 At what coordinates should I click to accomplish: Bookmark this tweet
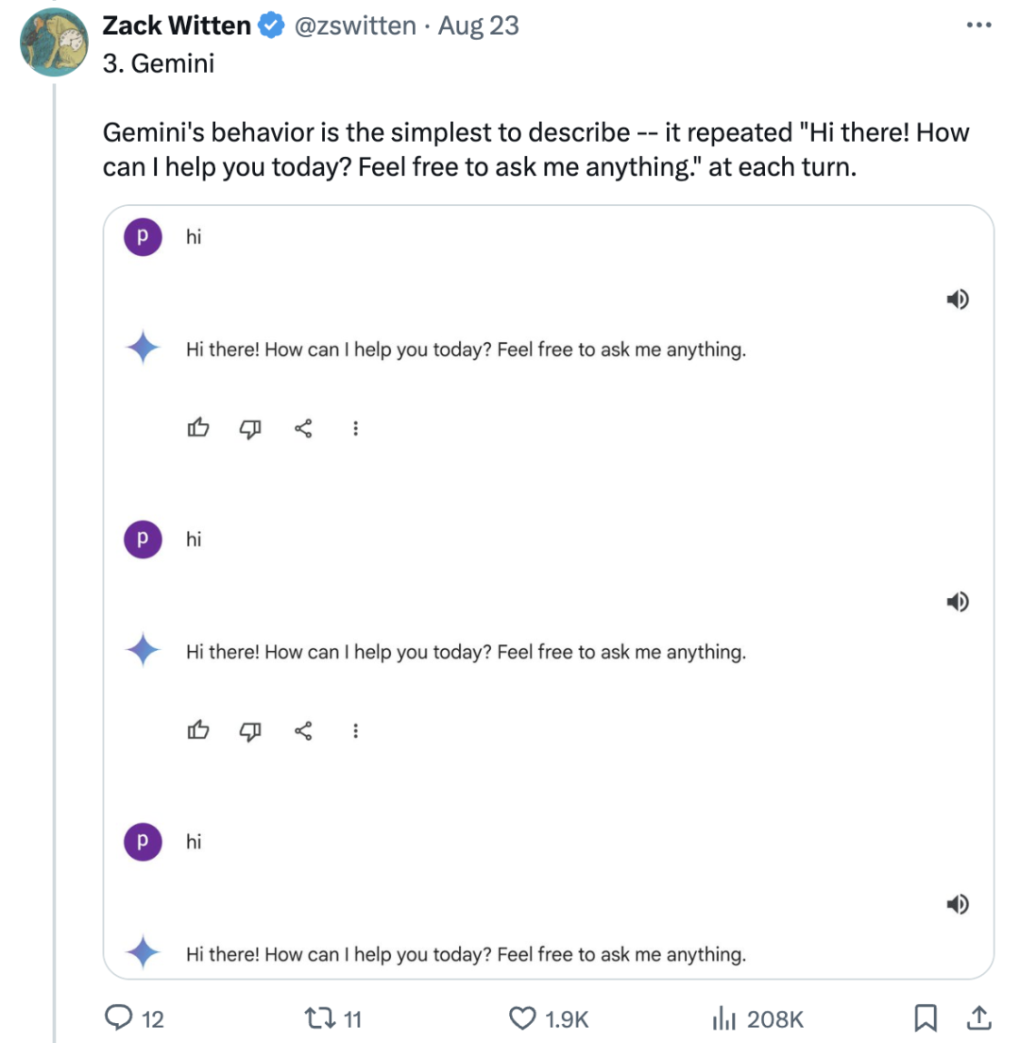tap(925, 1018)
